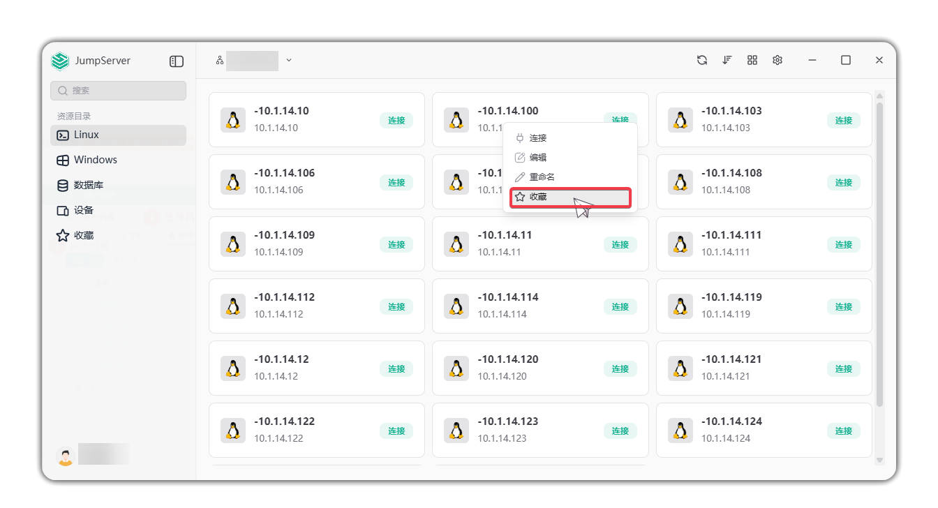The width and height of the screenshot is (938, 508).
Task: Click the refresh icon in top toolbar
Action: pyautogui.click(x=701, y=61)
